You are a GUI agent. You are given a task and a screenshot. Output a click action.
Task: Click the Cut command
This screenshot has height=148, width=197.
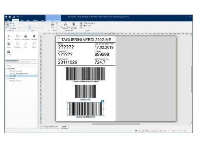(12, 23)
